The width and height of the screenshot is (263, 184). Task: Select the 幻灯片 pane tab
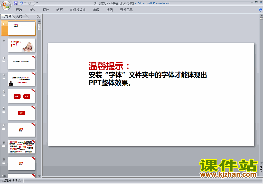pos(7,16)
